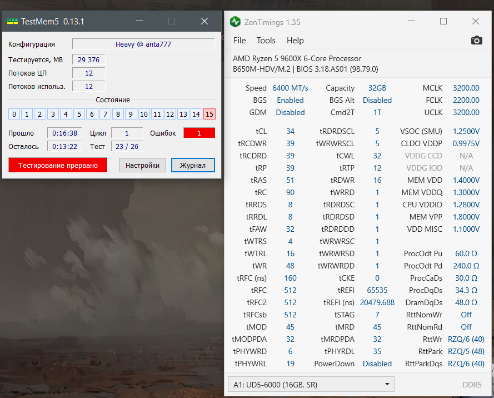The height and width of the screenshot is (398, 494).
Task: Click the TestMem5 title bar icon
Action: point(13,22)
